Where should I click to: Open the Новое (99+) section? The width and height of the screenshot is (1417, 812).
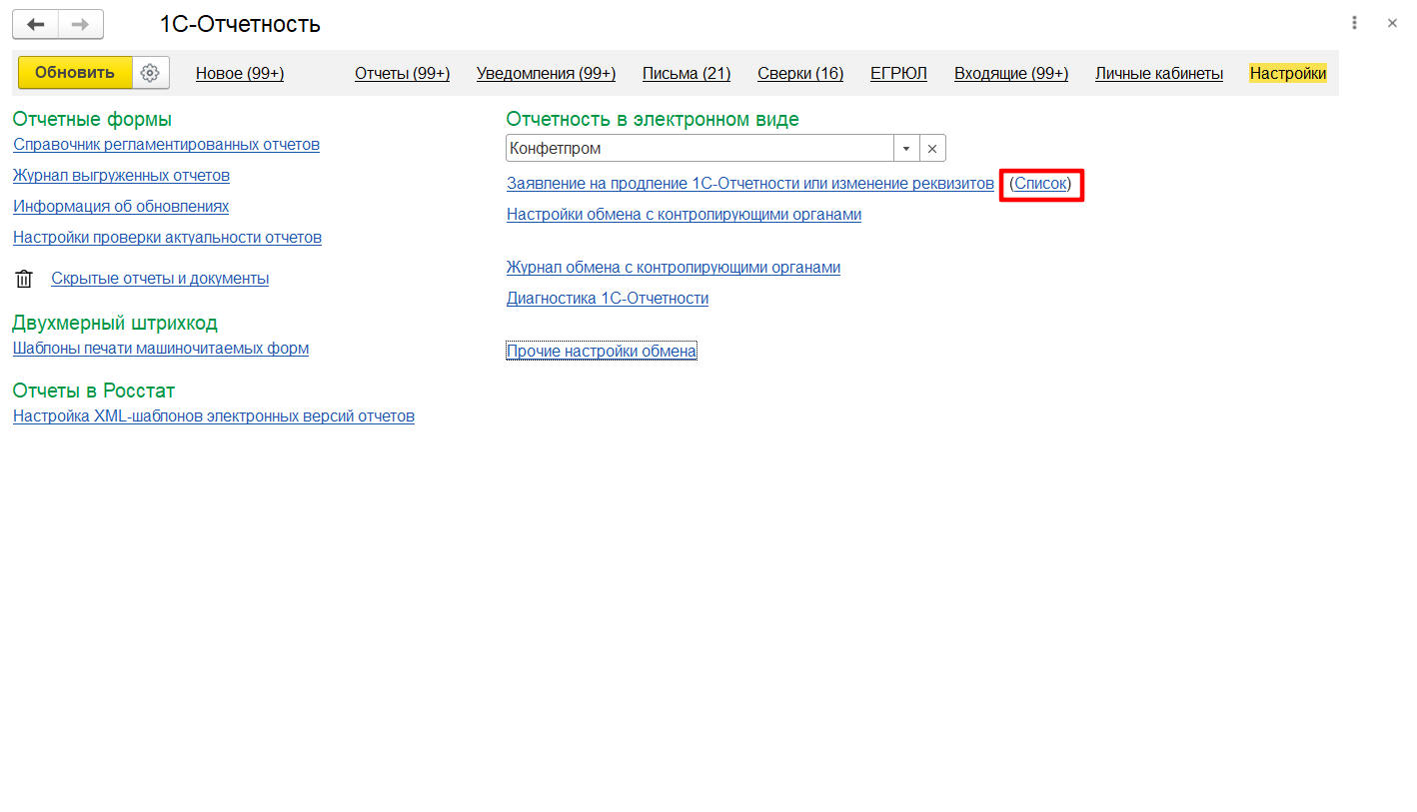(x=240, y=74)
